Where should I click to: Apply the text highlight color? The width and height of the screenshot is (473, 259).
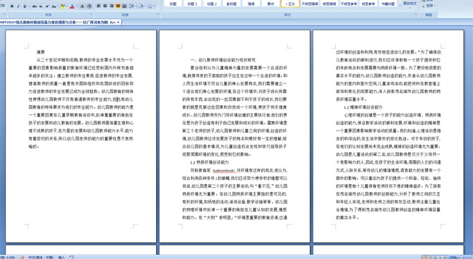pyautogui.click(x=63, y=6)
